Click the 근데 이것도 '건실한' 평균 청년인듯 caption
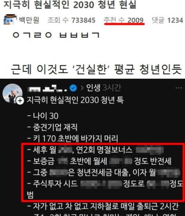 pos(96,69)
